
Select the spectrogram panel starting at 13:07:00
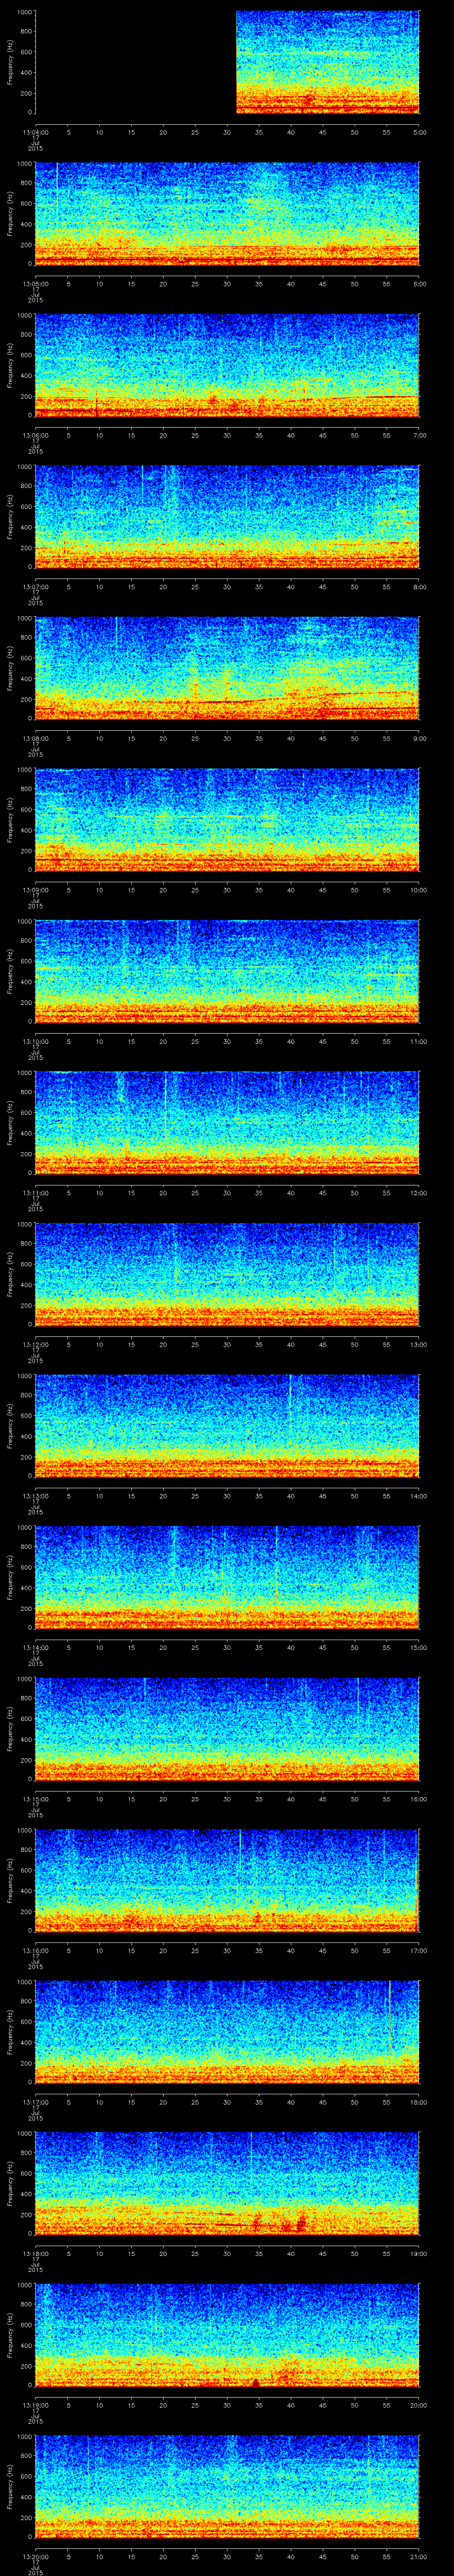[227, 517]
